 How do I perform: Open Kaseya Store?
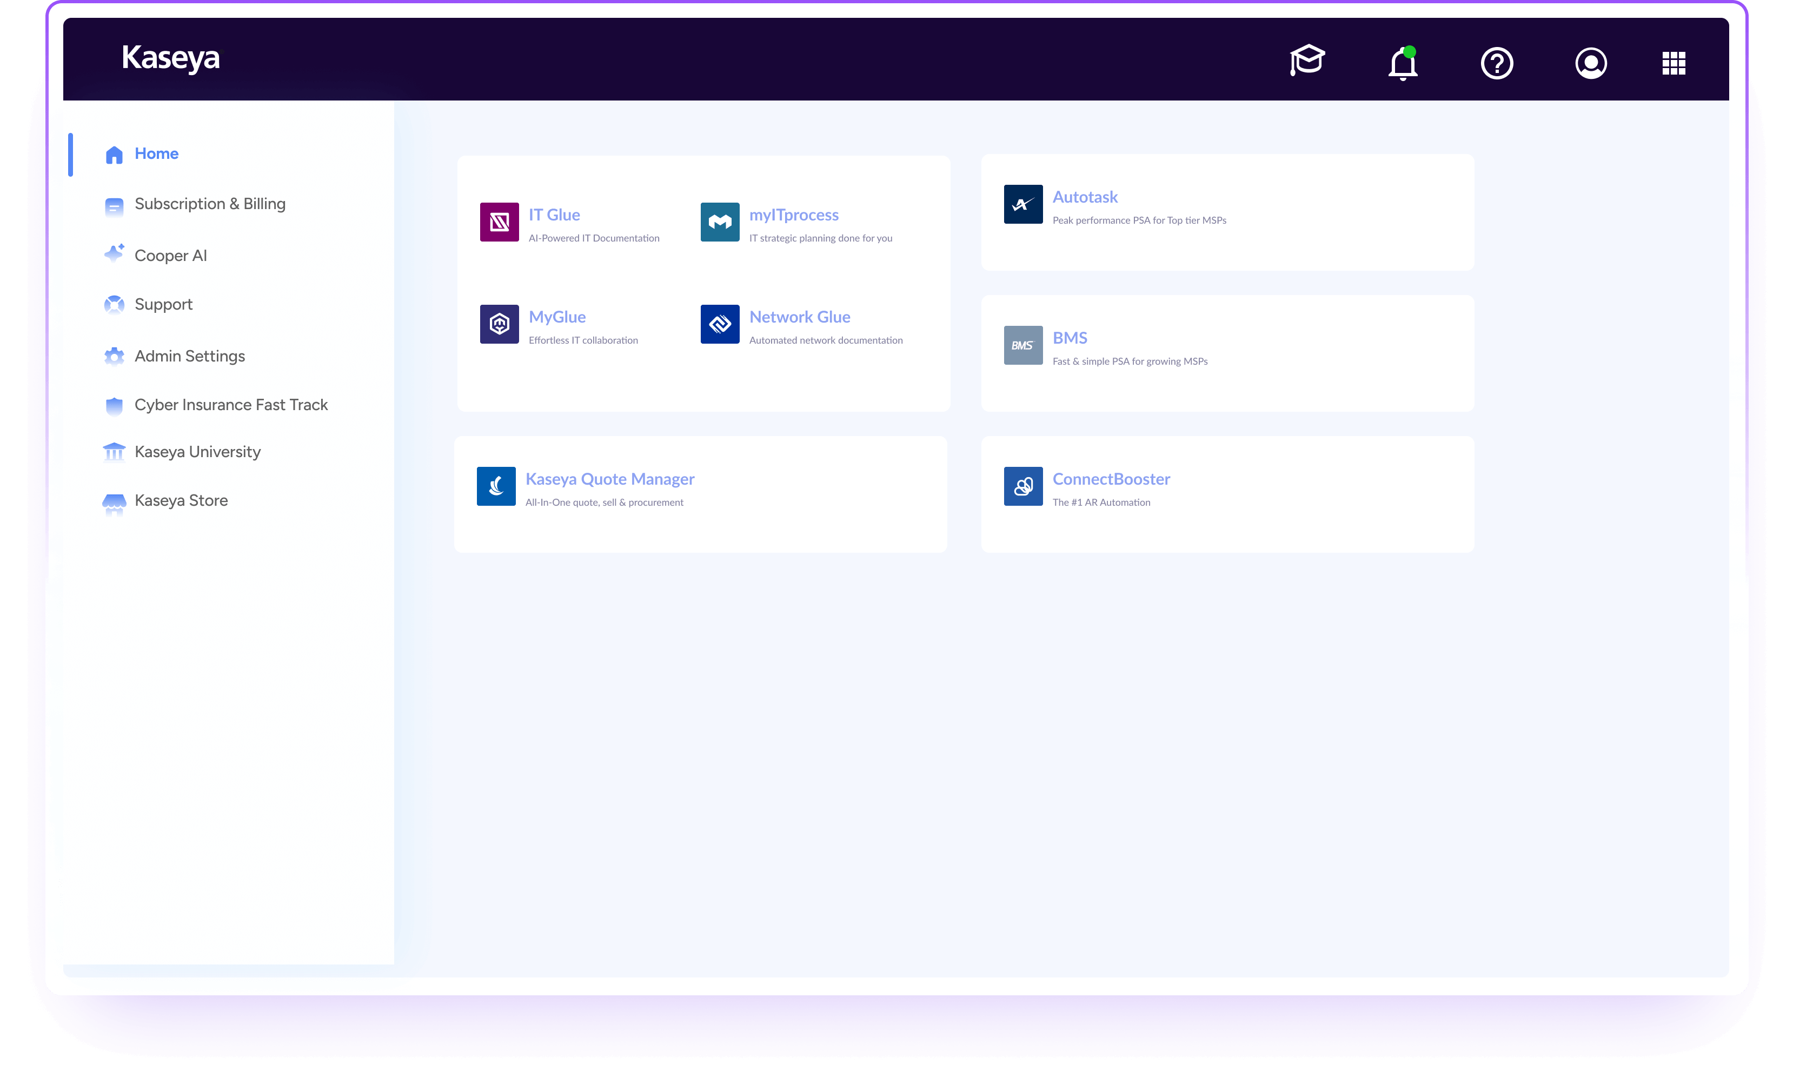pos(181,501)
